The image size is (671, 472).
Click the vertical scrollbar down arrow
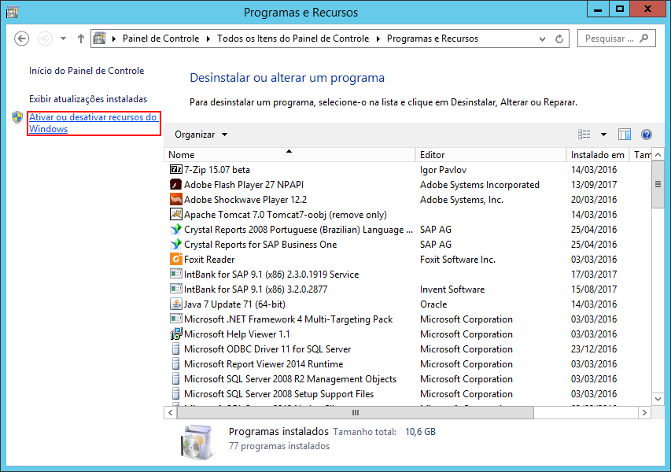click(658, 399)
